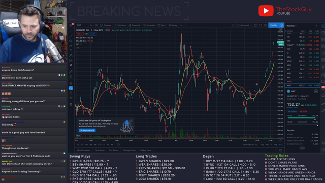
Task: Open the go-to-date calendar icon
Action: coord(118,144)
